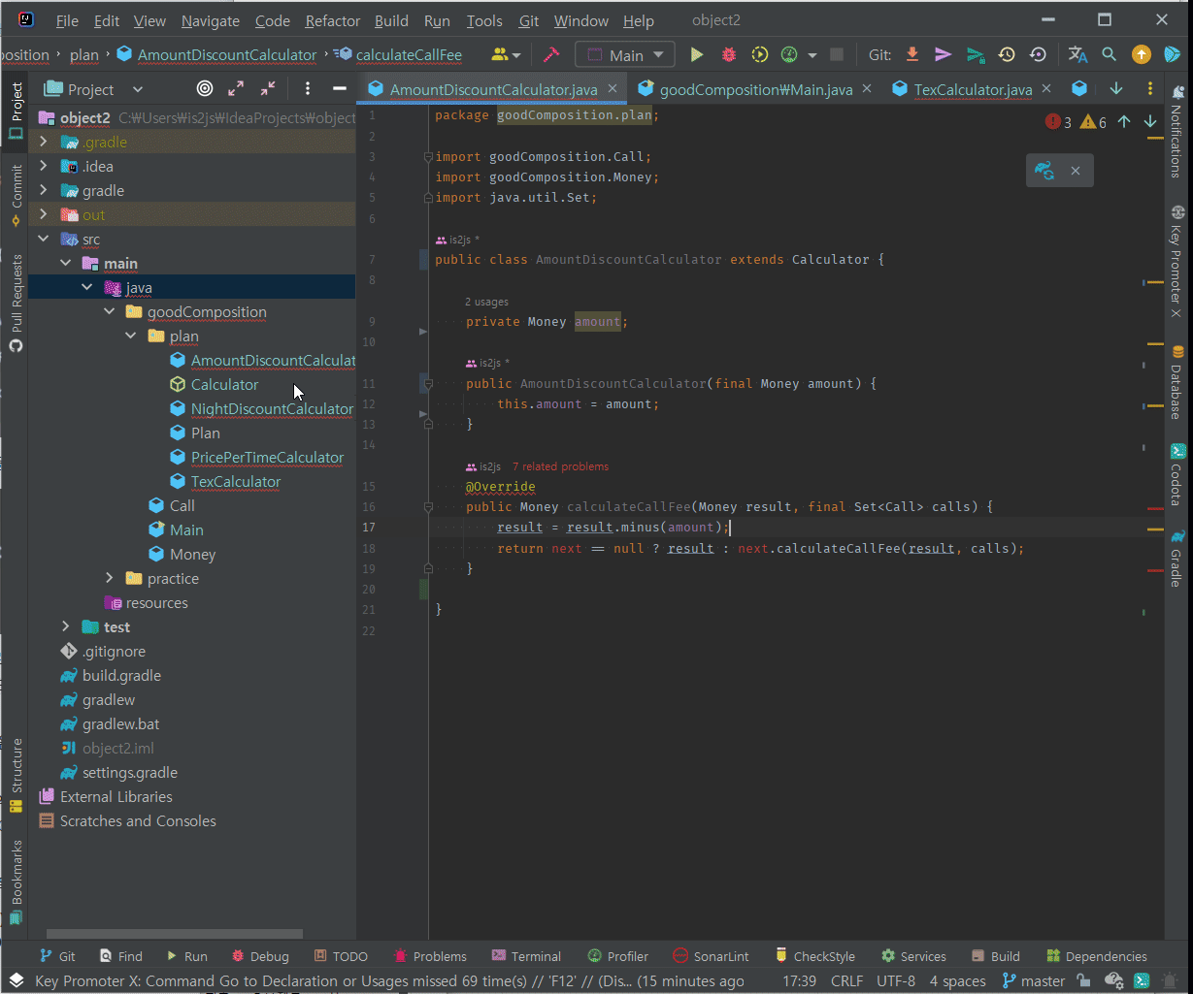Open the Main run configuration dropdown
The width and height of the screenshot is (1193, 994).
tap(625, 55)
